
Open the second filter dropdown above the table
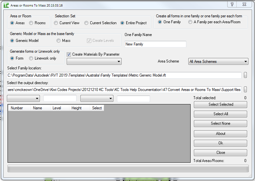(97, 99)
